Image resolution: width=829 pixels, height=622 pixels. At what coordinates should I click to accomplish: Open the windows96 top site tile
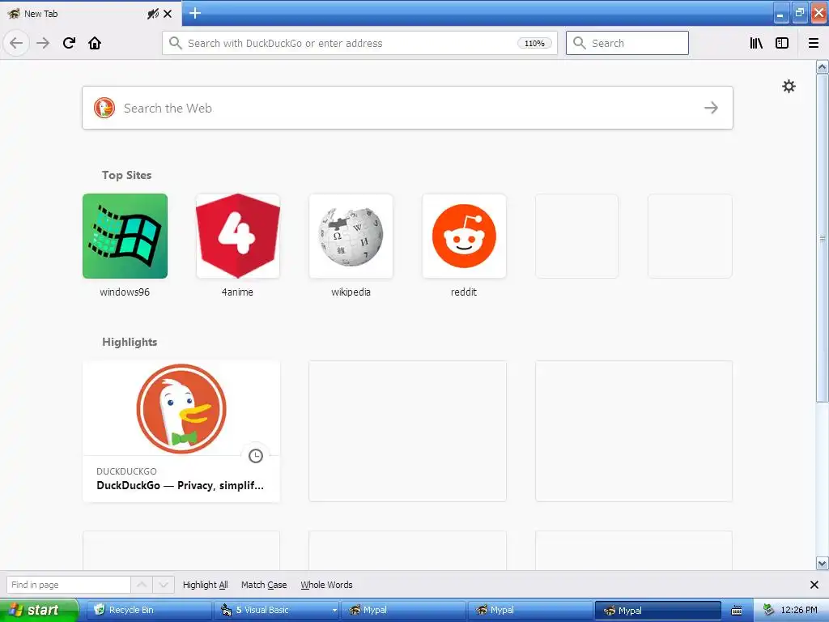click(x=125, y=236)
